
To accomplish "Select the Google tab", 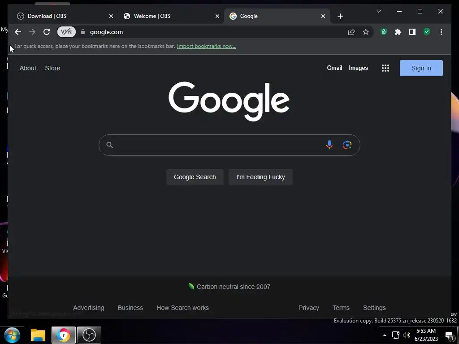I will (x=277, y=16).
